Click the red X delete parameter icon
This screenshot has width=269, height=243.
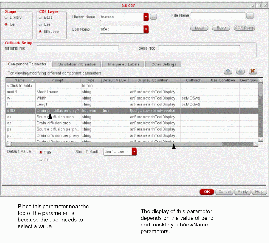pyautogui.click(x=253, y=71)
